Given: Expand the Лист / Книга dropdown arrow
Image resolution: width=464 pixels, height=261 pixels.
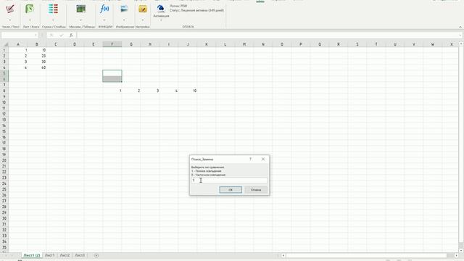Looking at the screenshot, I should coord(30,20).
